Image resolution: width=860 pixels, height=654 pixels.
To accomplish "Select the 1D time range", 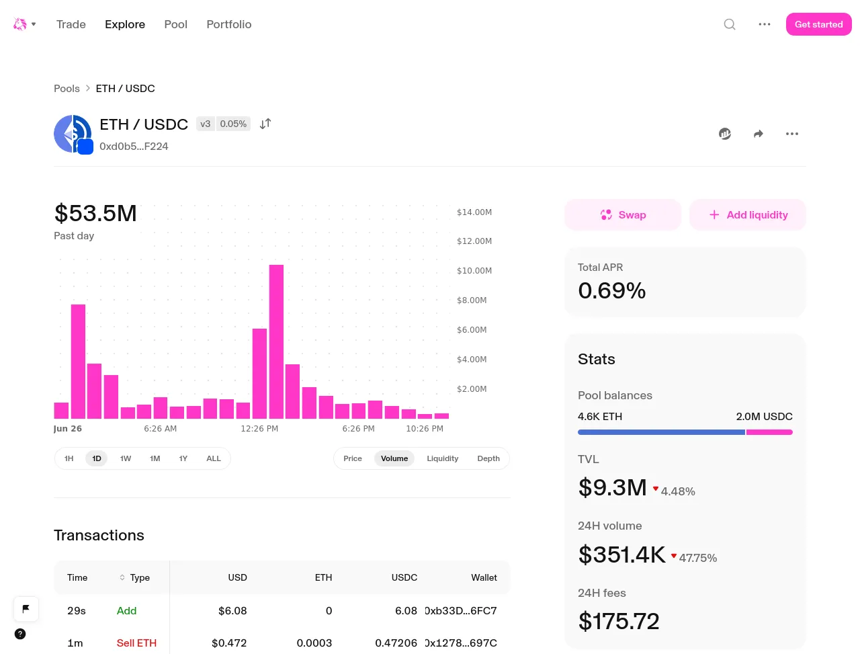I will tap(97, 458).
